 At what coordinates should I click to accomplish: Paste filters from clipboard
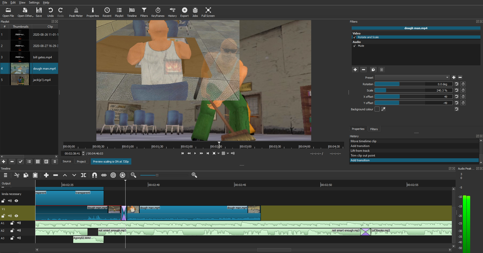[382, 70]
